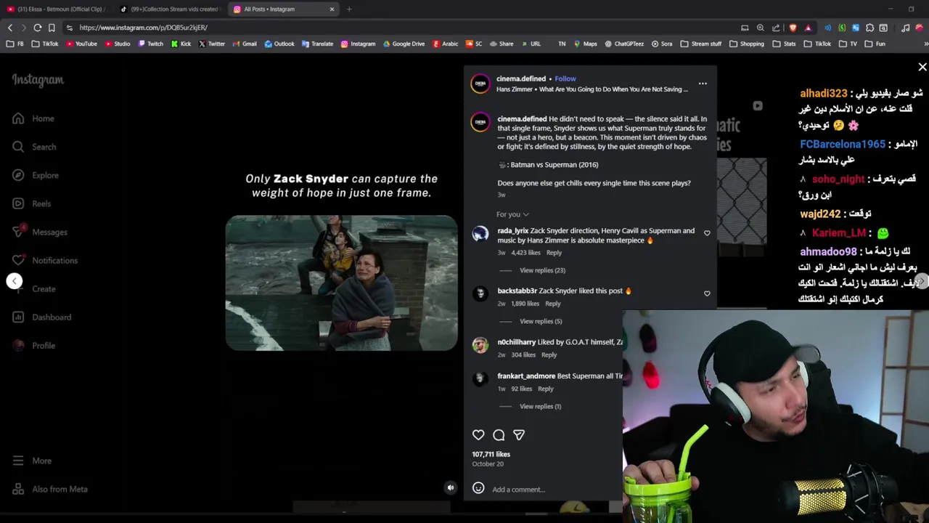Close the All Posts Instagram tab
The height and width of the screenshot is (523, 929).
pos(332,9)
